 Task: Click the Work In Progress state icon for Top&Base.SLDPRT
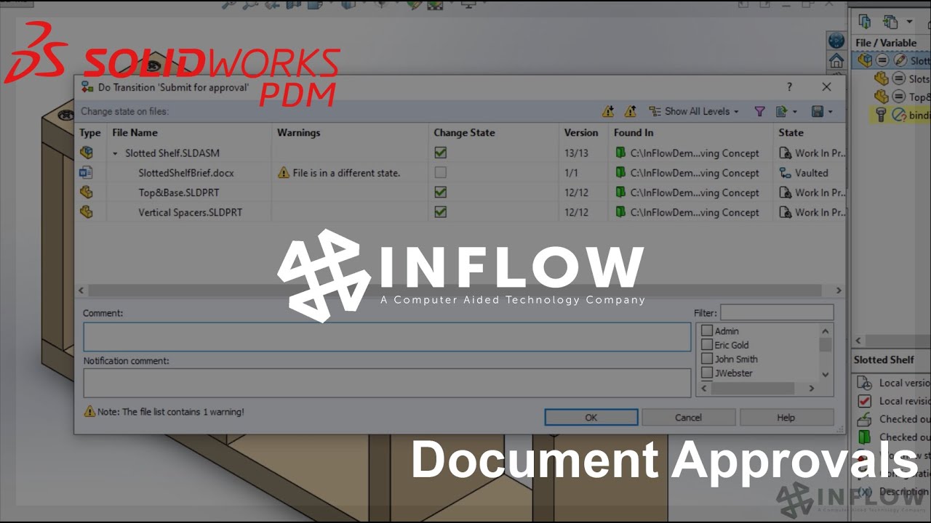click(785, 192)
